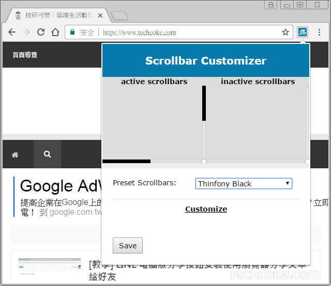This screenshot has height=286, width=331.
Task: Click website home icon in nav bar
Action: click(15, 154)
